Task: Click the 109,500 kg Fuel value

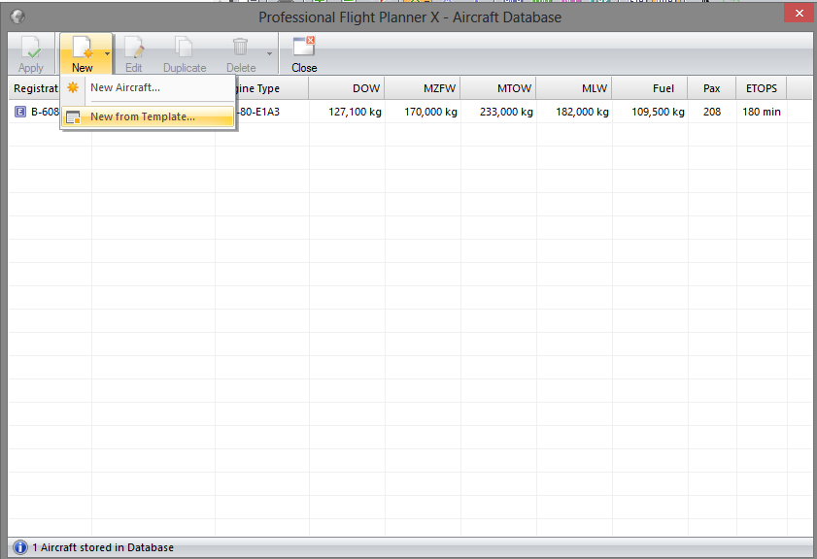Action: [658, 112]
